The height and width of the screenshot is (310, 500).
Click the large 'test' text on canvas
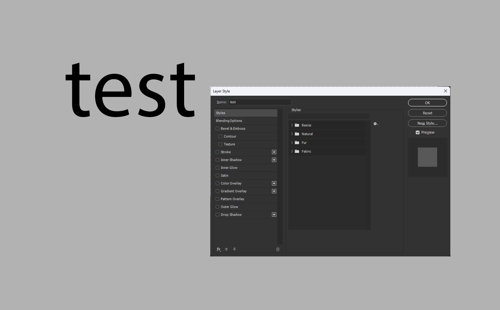pos(130,90)
